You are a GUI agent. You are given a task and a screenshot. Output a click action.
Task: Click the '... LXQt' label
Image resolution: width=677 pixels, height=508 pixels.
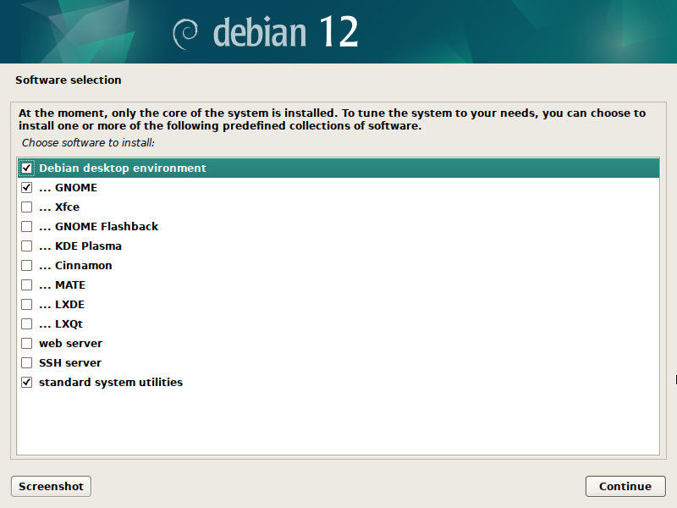(x=61, y=323)
